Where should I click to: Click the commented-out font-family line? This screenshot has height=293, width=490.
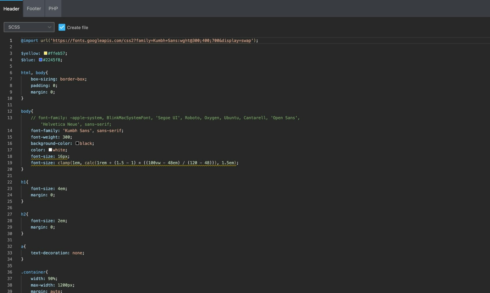coord(163,118)
